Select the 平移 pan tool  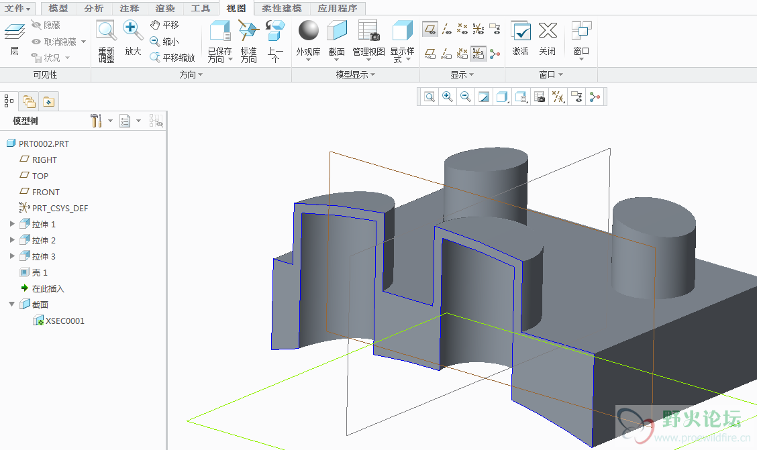pyautogui.click(x=164, y=25)
